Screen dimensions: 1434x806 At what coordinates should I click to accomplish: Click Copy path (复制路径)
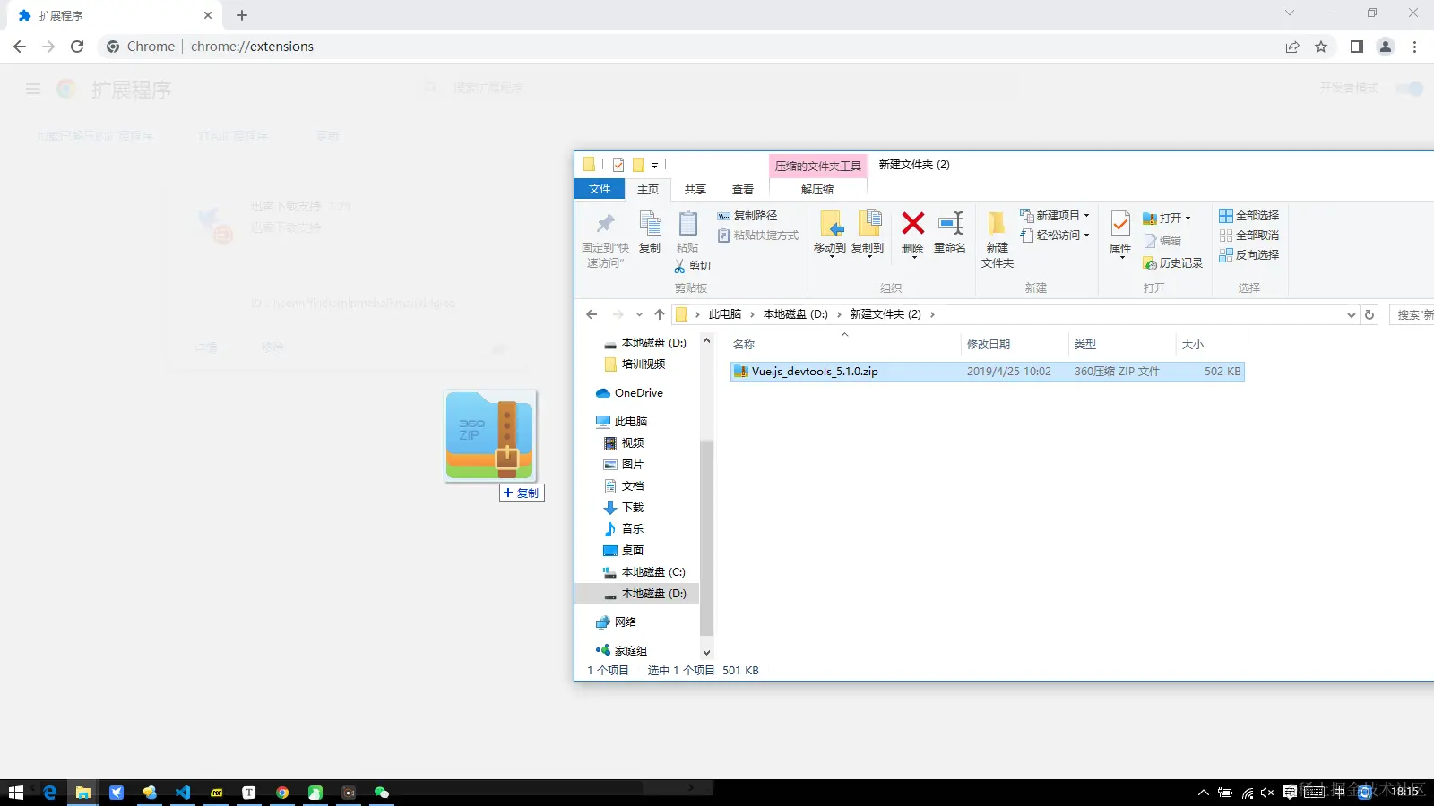pos(747,216)
